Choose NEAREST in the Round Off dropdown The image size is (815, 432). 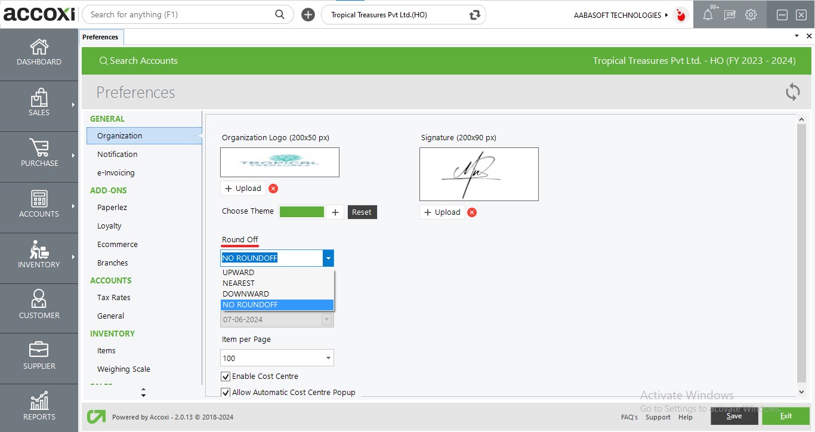(x=239, y=283)
